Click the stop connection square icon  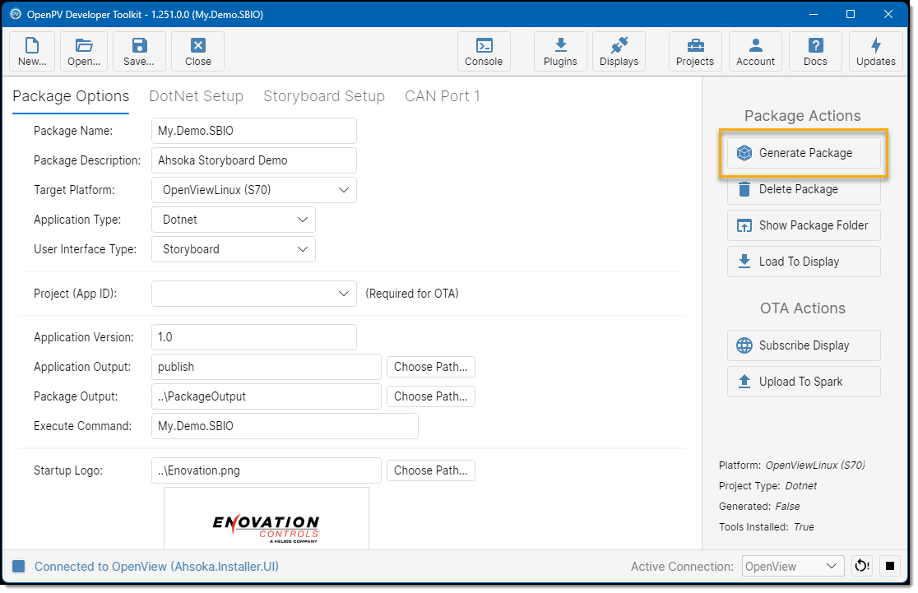tap(890, 566)
